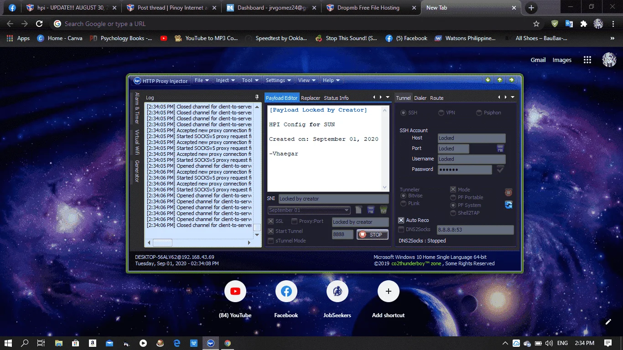Reload the page in Chrome
The width and height of the screenshot is (623, 350).
tap(40, 24)
